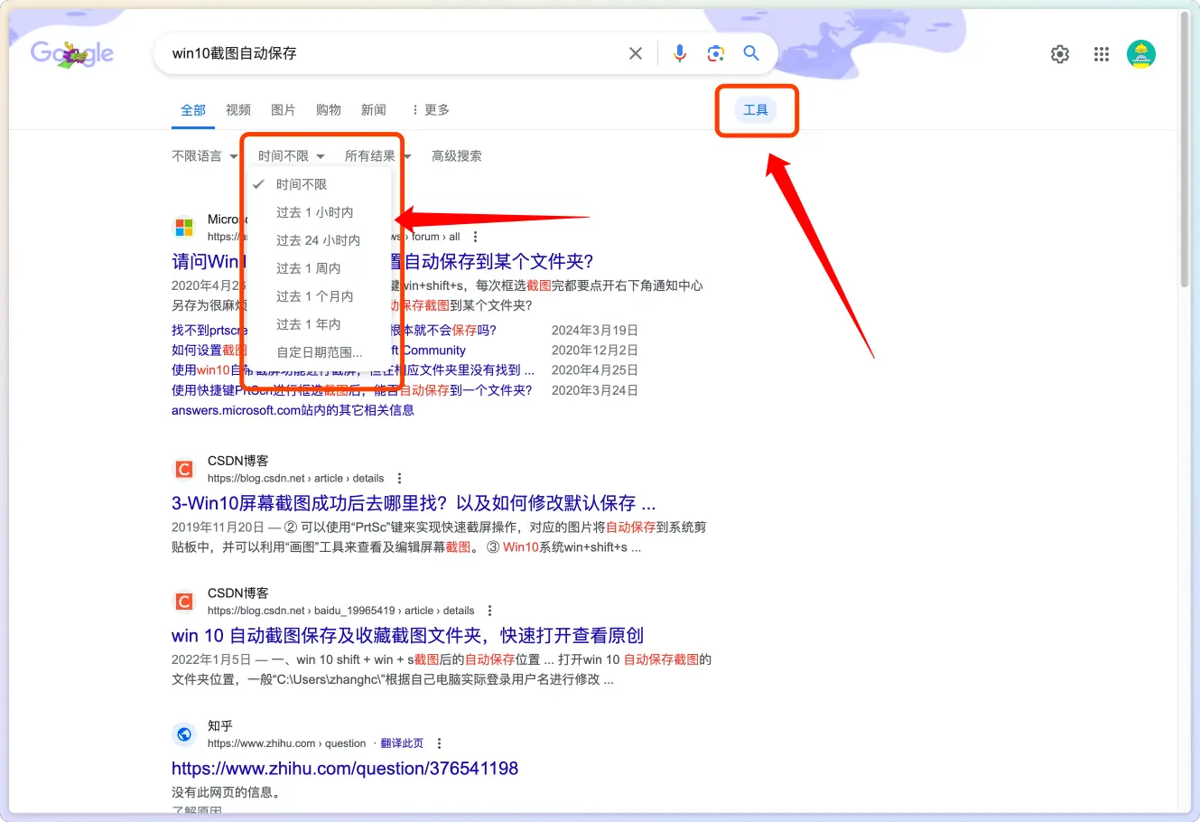Switch to the 购物 tab
The height and width of the screenshot is (822, 1200).
point(329,110)
